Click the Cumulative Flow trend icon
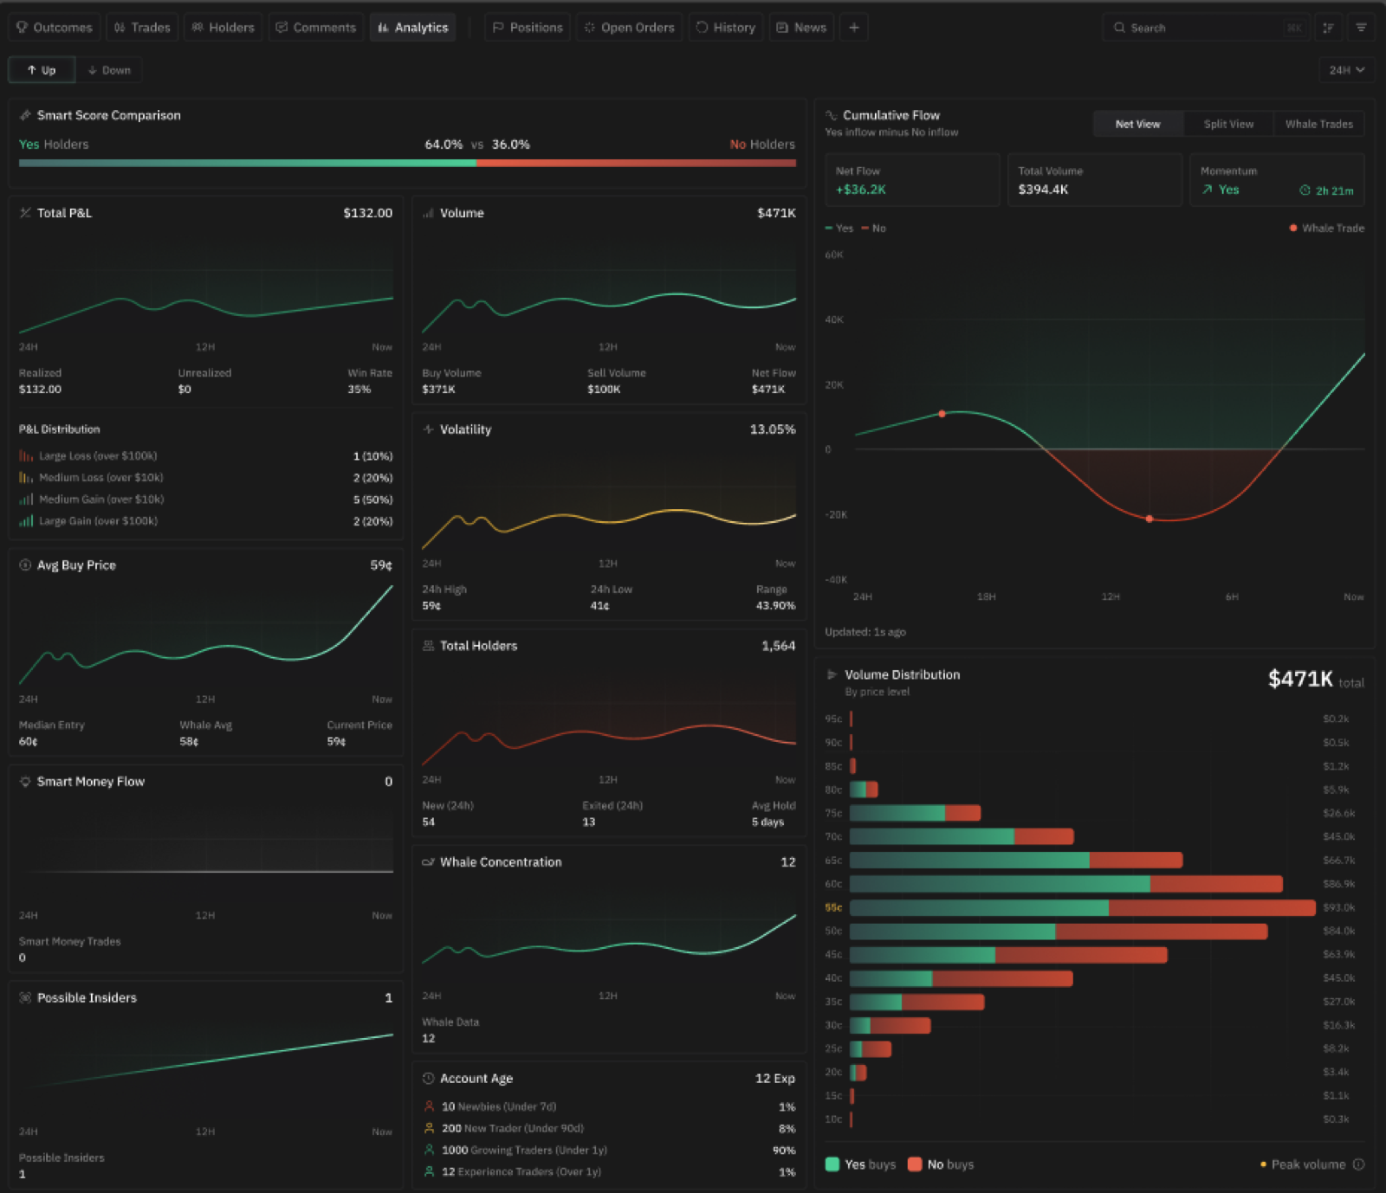Image resolution: width=1386 pixels, height=1193 pixels. [x=832, y=115]
